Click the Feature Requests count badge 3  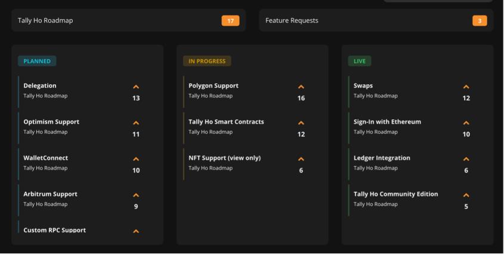480,21
